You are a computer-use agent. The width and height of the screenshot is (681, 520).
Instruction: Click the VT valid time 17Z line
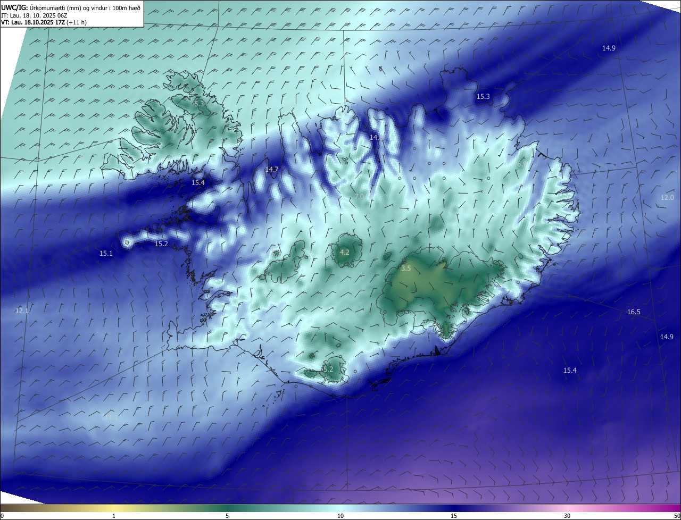(x=44, y=22)
